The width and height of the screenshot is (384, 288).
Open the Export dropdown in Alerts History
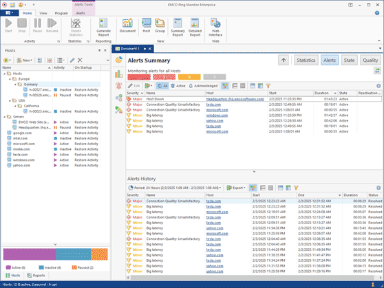tap(236, 188)
